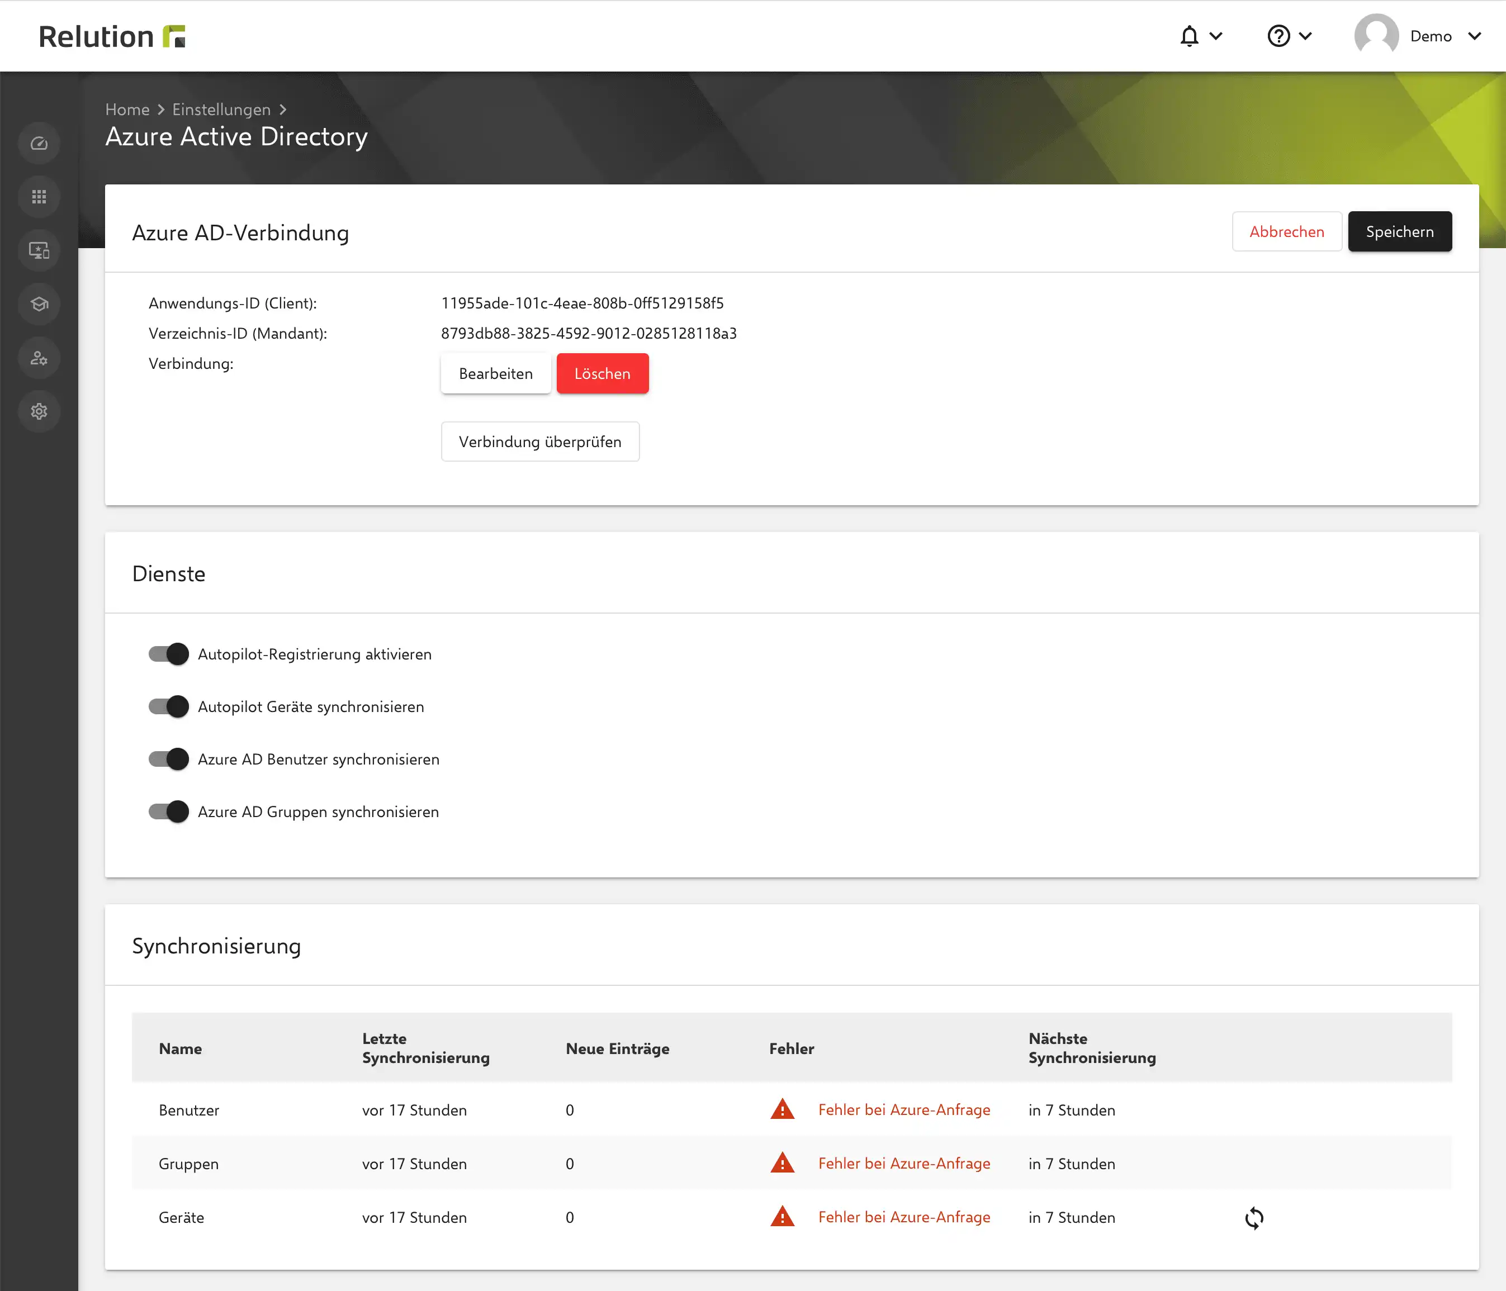
Task: Click the Bearbeiten button
Action: pyautogui.click(x=496, y=373)
